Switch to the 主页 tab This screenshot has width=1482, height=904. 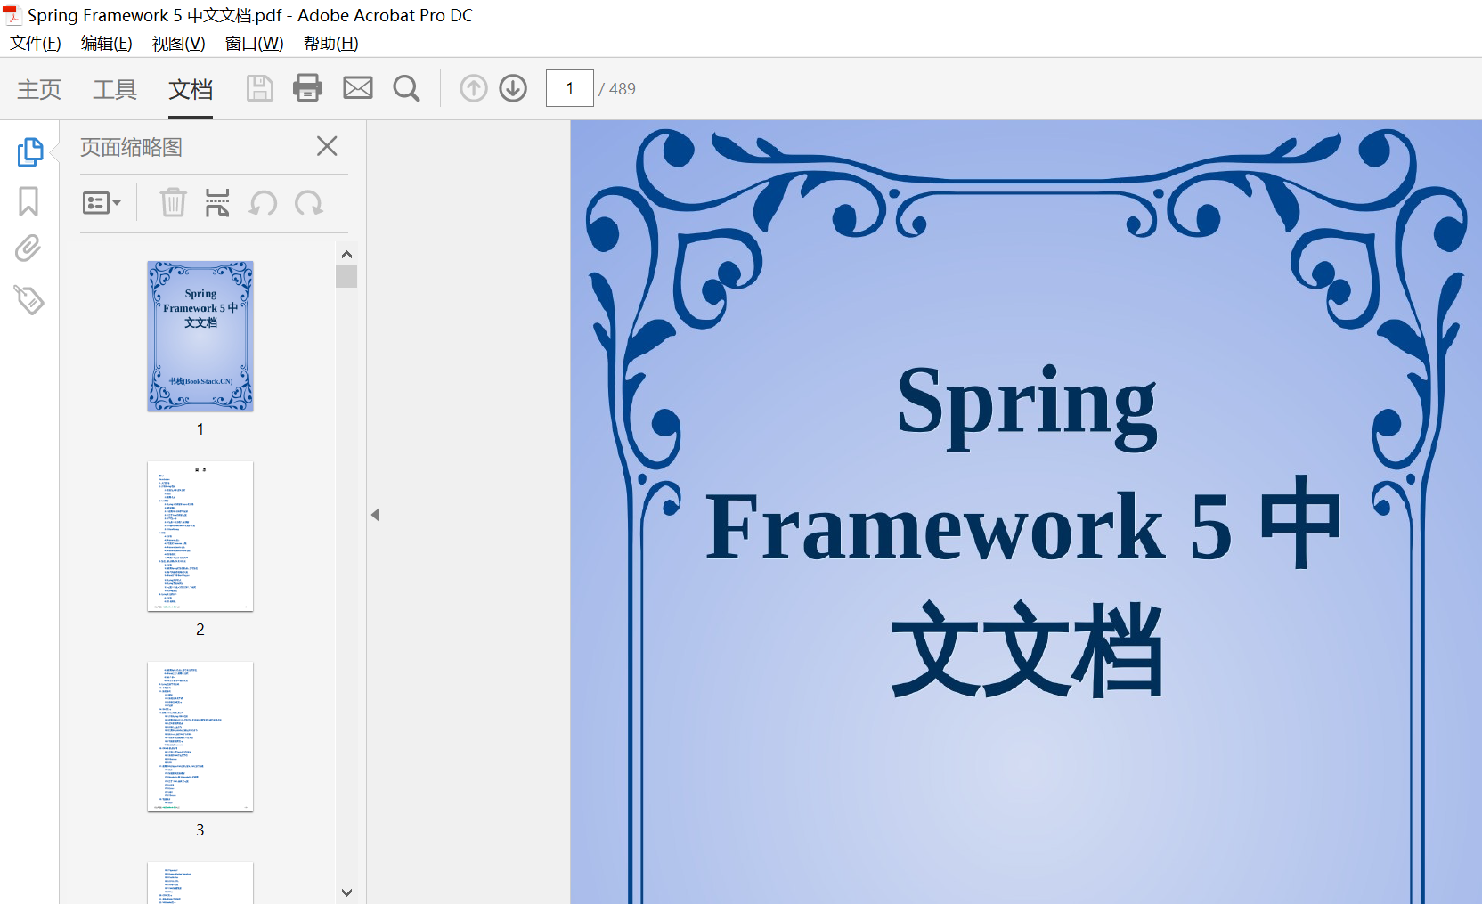tap(39, 89)
